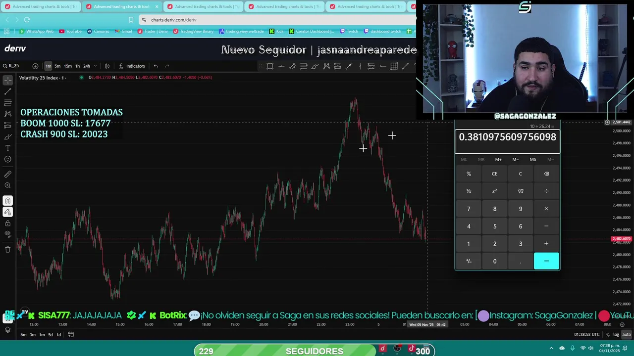Screen dimensions: 634x356
Task: Select the 3m date range
Action: point(33,335)
